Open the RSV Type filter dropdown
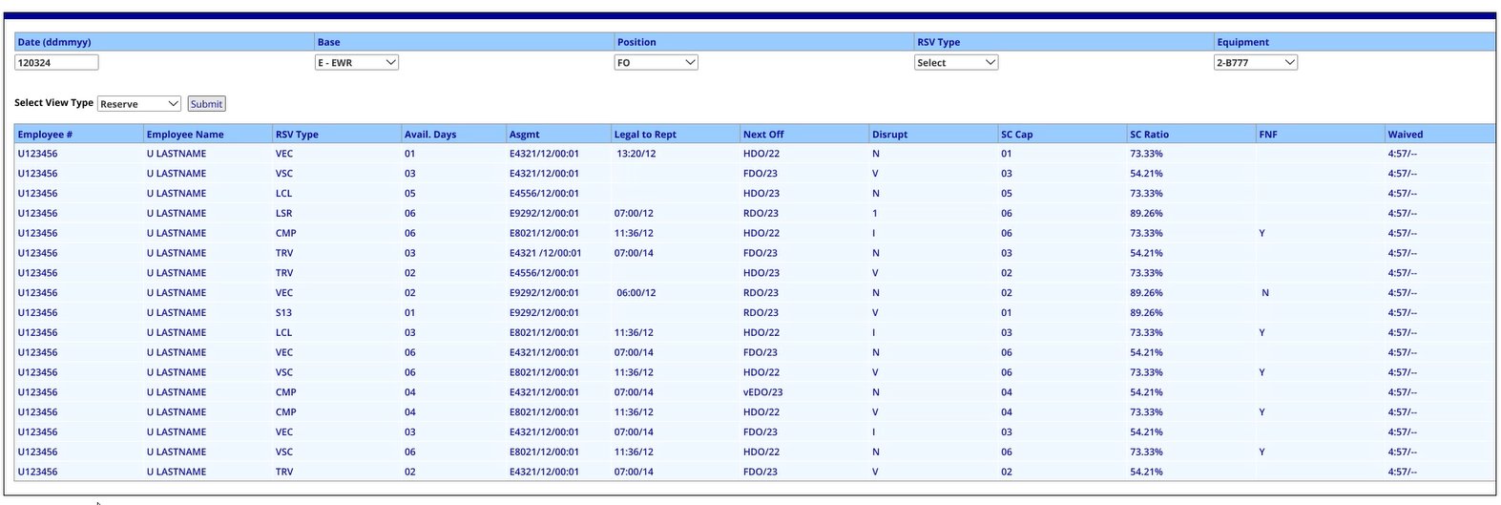This screenshot has width=1501, height=505. tap(956, 62)
